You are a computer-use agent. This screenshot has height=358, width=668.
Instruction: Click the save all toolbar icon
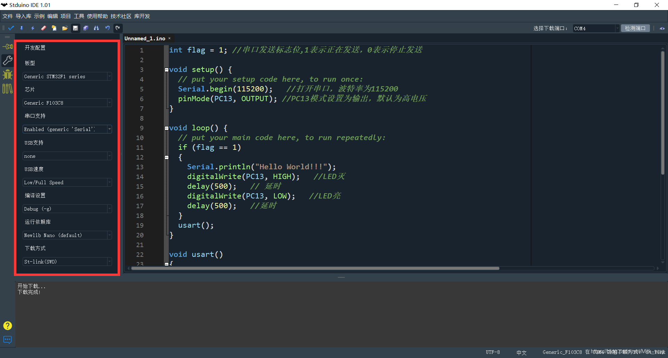click(x=86, y=28)
